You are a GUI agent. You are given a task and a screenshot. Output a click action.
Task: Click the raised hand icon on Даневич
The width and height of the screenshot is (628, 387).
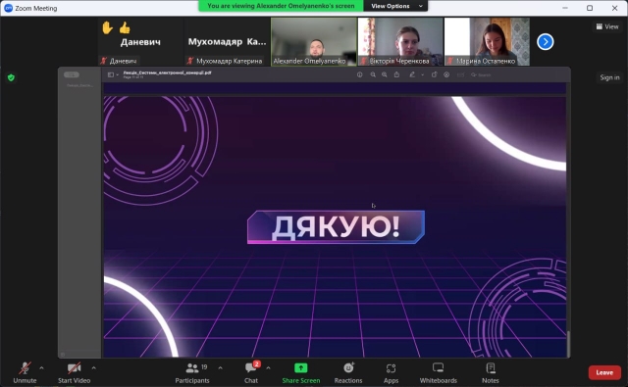[x=107, y=27]
